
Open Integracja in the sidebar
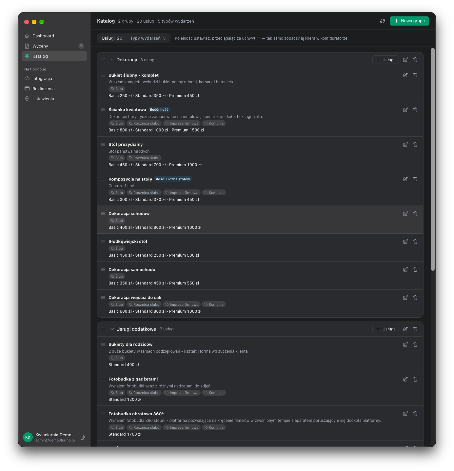click(x=54, y=78)
